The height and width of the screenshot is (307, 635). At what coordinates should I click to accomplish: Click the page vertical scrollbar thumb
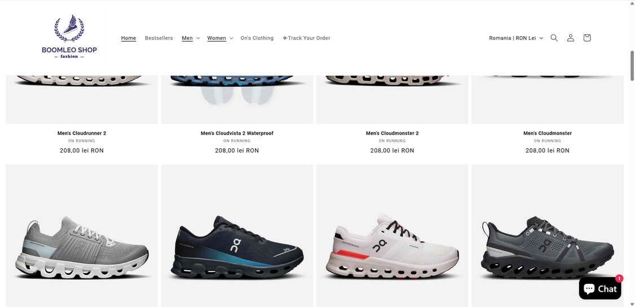click(x=632, y=65)
